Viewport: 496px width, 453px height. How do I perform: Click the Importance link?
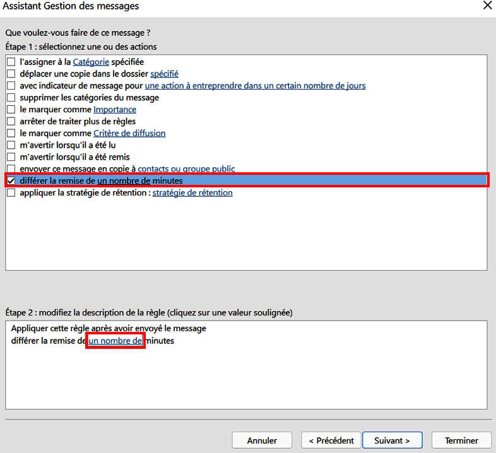coord(115,109)
